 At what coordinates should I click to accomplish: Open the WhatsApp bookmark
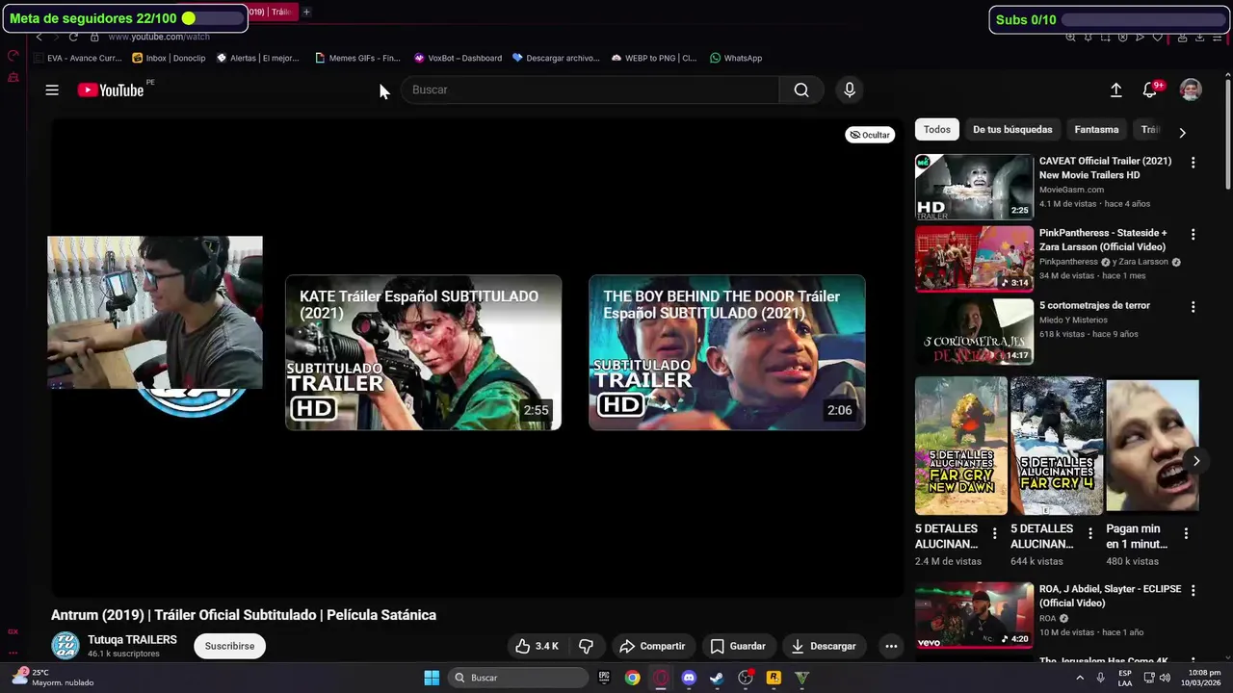coord(736,58)
